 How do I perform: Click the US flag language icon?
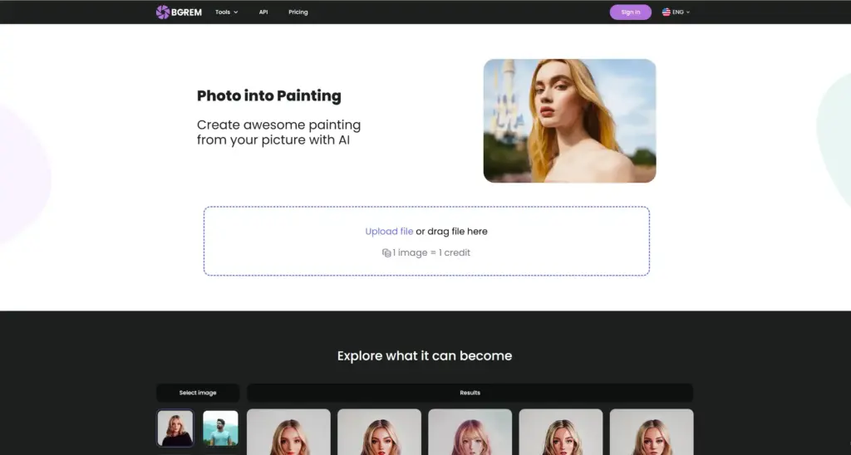[x=666, y=12]
